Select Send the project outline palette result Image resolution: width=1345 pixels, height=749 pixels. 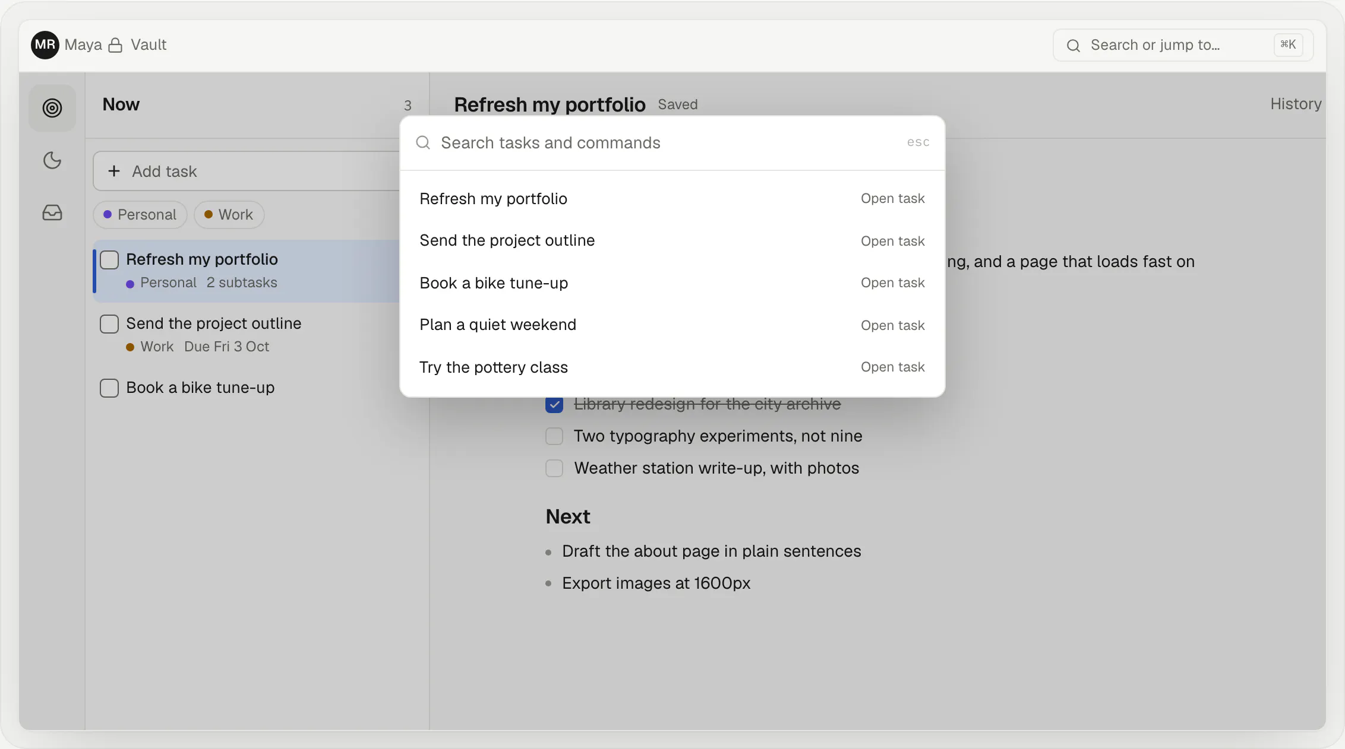point(672,240)
